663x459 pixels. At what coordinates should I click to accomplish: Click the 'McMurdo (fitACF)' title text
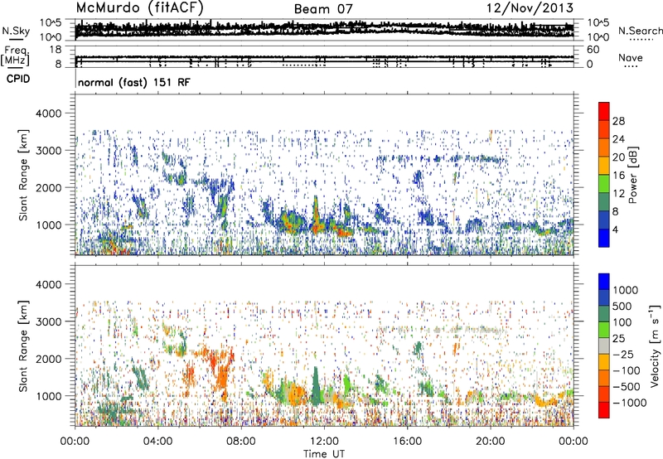tap(139, 8)
